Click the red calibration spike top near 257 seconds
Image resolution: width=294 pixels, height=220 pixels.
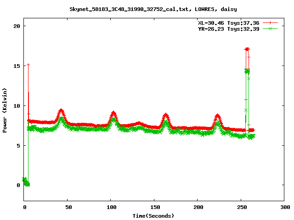coord(247,49)
